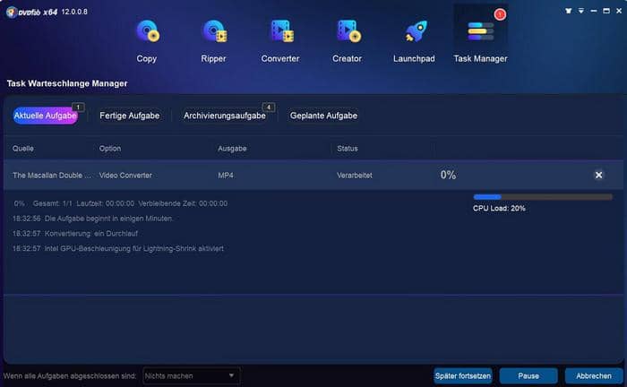Viewport: 627px width, 387px height.
Task: Click the Später fortsetzen button
Action: [463, 376]
